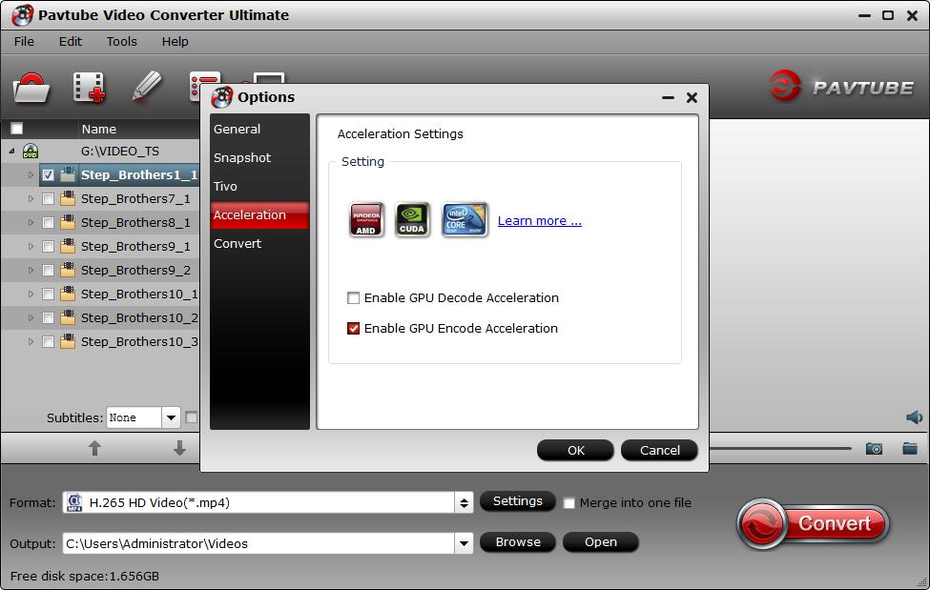Move selected item up with arrow icon
Screen dimensions: 930x590
coord(94,448)
